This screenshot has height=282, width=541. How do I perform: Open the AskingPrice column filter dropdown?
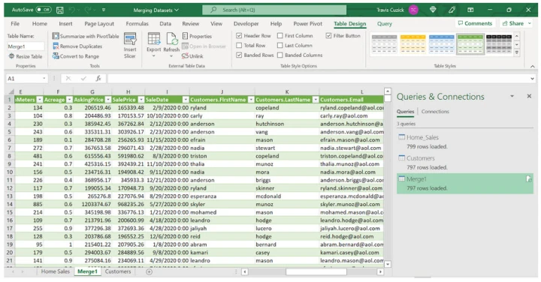click(108, 100)
